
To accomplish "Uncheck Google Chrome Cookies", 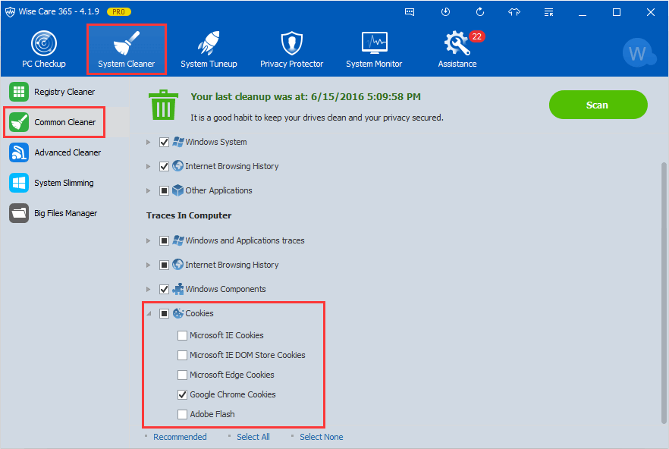I will tap(182, 394).
